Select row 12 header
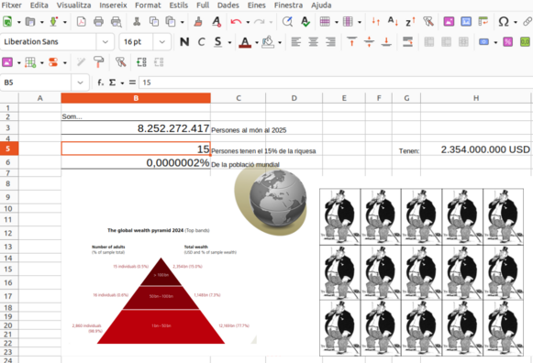The image size is (533, 363). coord(9,233)
